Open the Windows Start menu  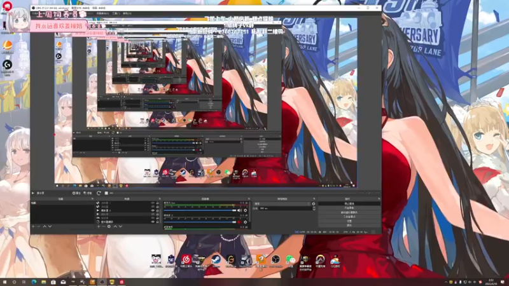click(x=4, y=282)
